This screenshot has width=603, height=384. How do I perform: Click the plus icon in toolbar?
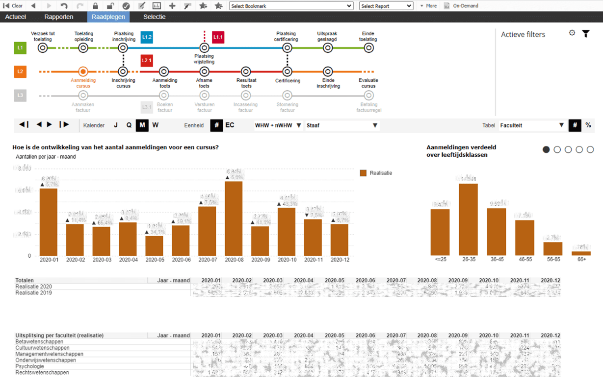point(172,6)
